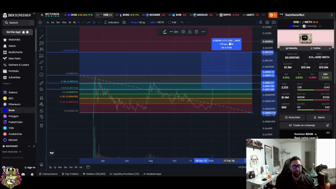Select the 24H stats period
Viewport: 336px width, 189px height.
click(325, 76)
